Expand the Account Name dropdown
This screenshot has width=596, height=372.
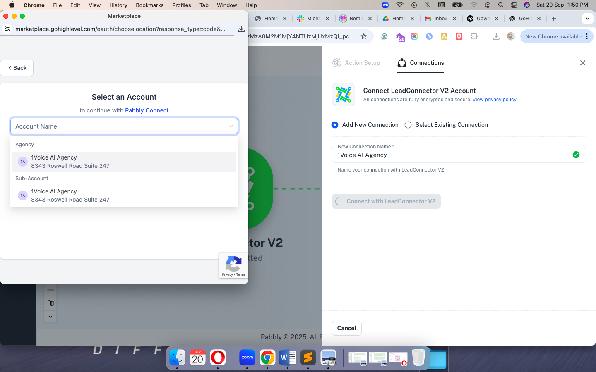124,126
